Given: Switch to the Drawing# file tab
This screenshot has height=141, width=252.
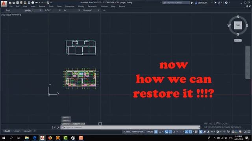Looking at the screenshot, I should coord(88,10).
